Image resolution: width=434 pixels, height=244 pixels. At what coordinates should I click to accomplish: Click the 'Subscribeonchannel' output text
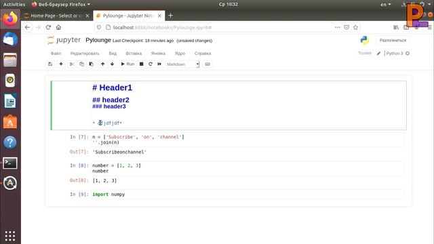pos(119,152)
